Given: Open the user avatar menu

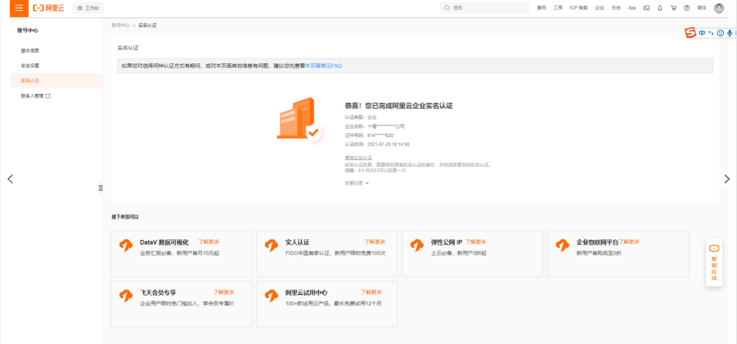Looking at the screenshot, I should pyautogui.click(x=719, y=8).
